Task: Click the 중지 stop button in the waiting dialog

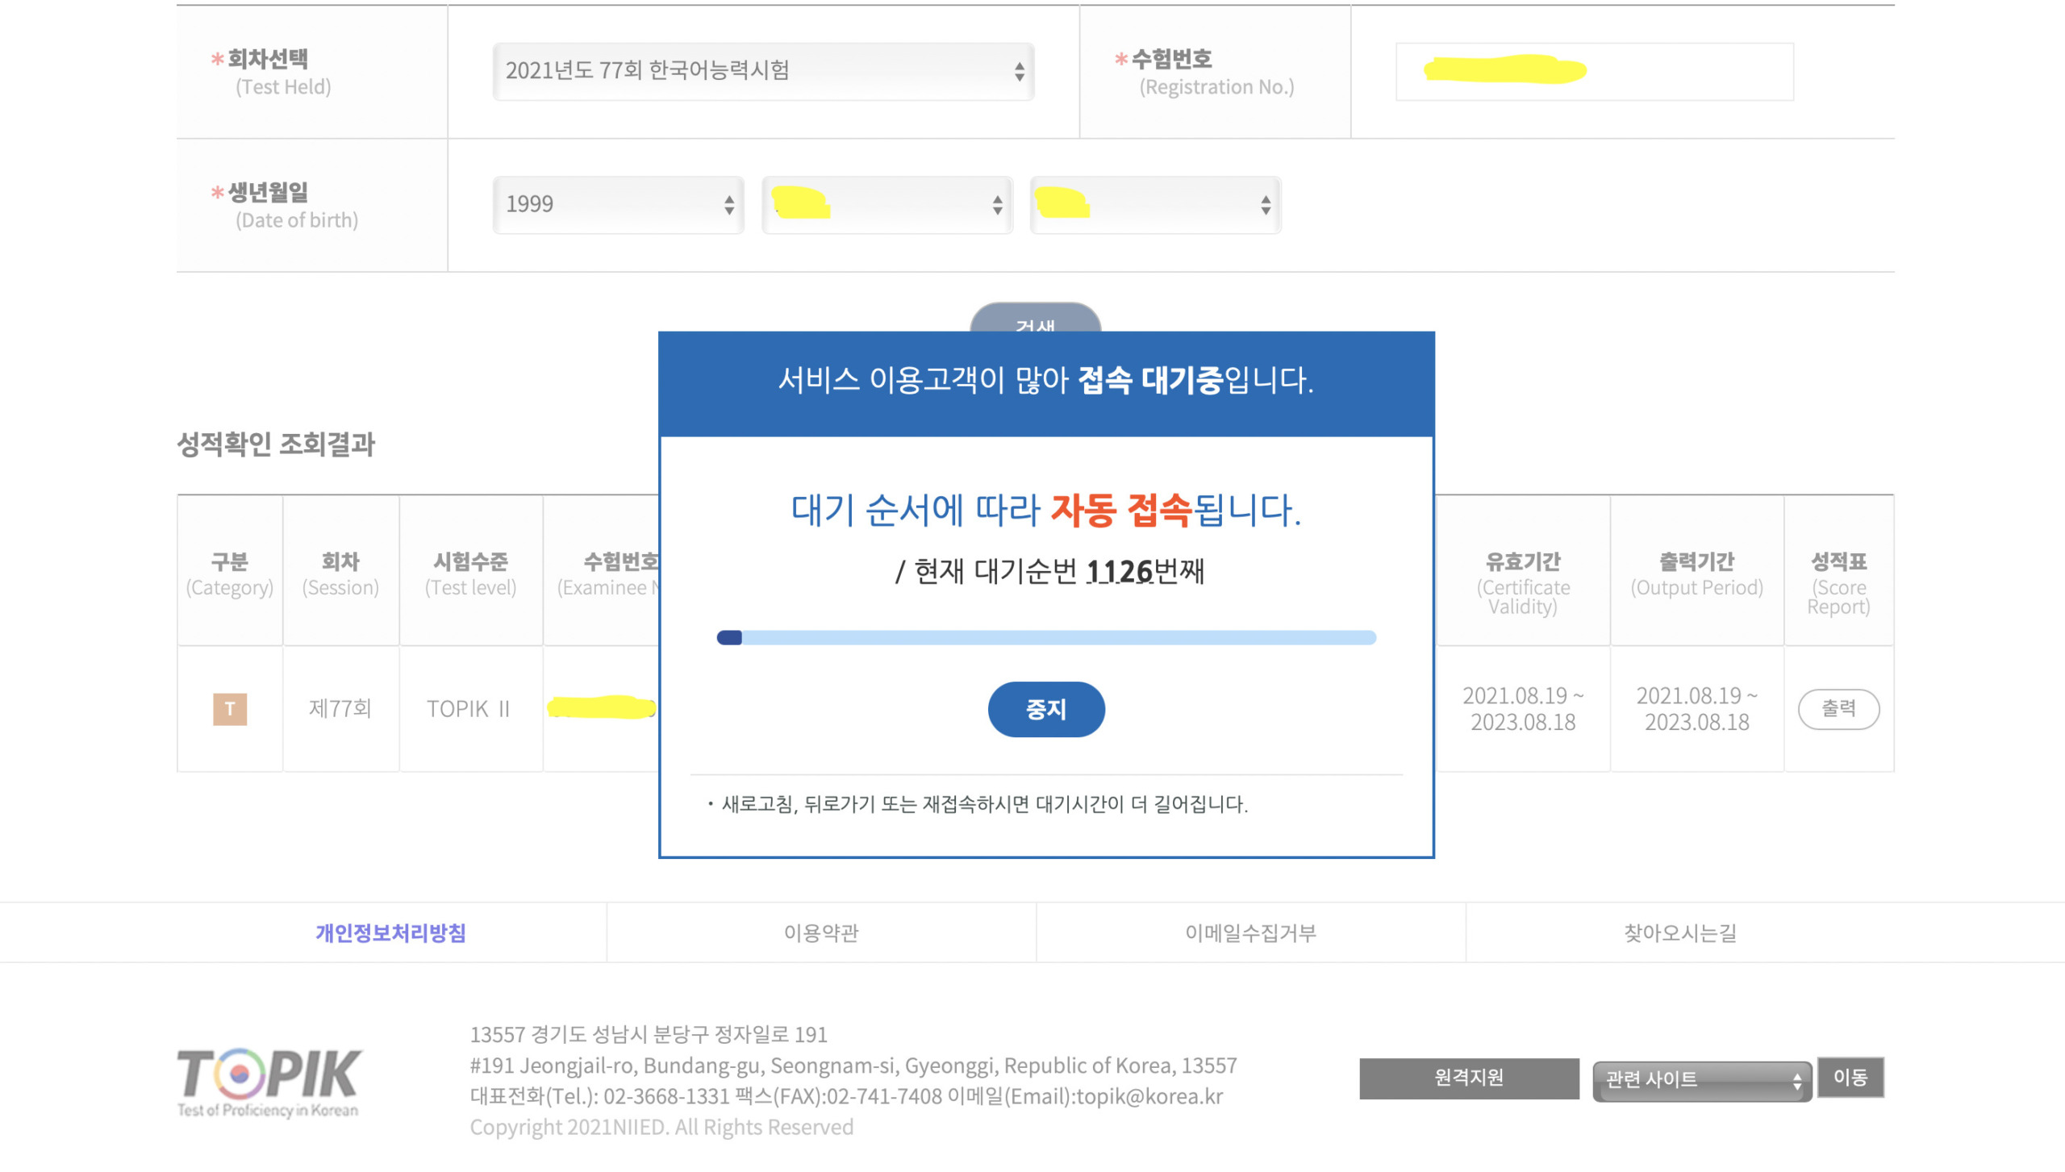Action: [x=1046, y=709]
